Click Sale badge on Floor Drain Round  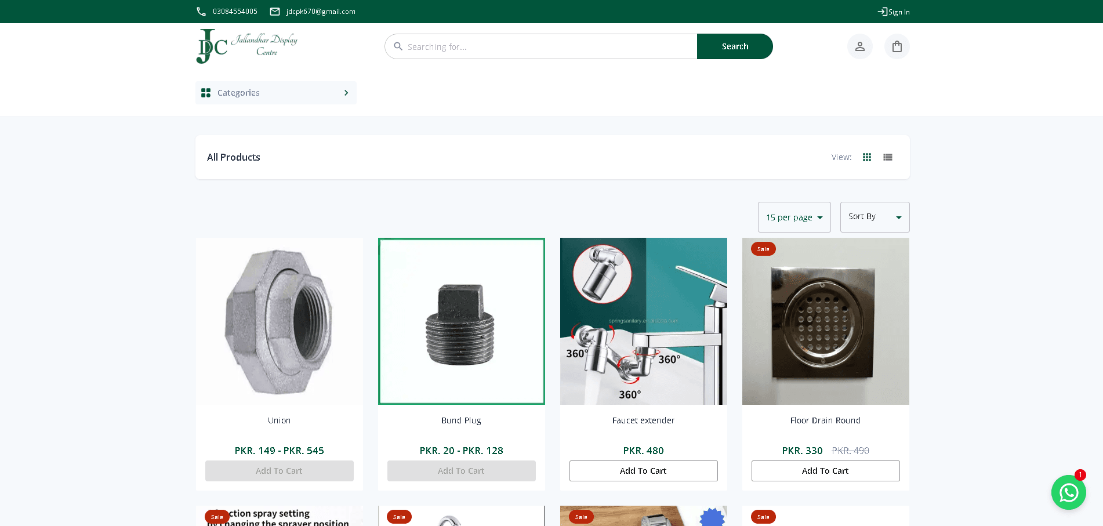pyautogui.click(x=763, y=249)
